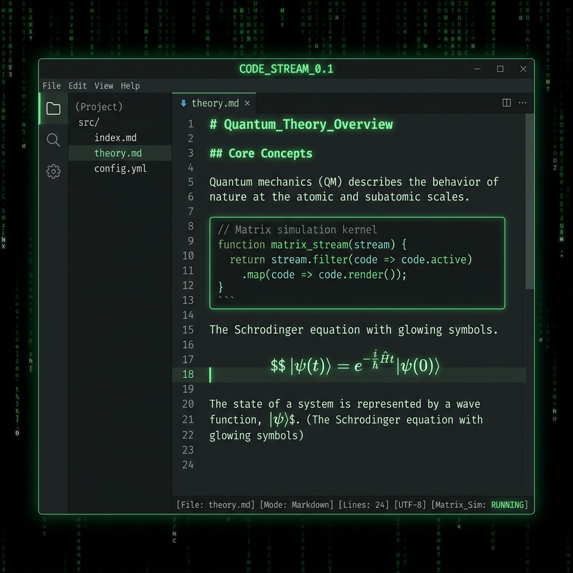
Task: Close the theory.md tab
Action: (x=247, y=104)
